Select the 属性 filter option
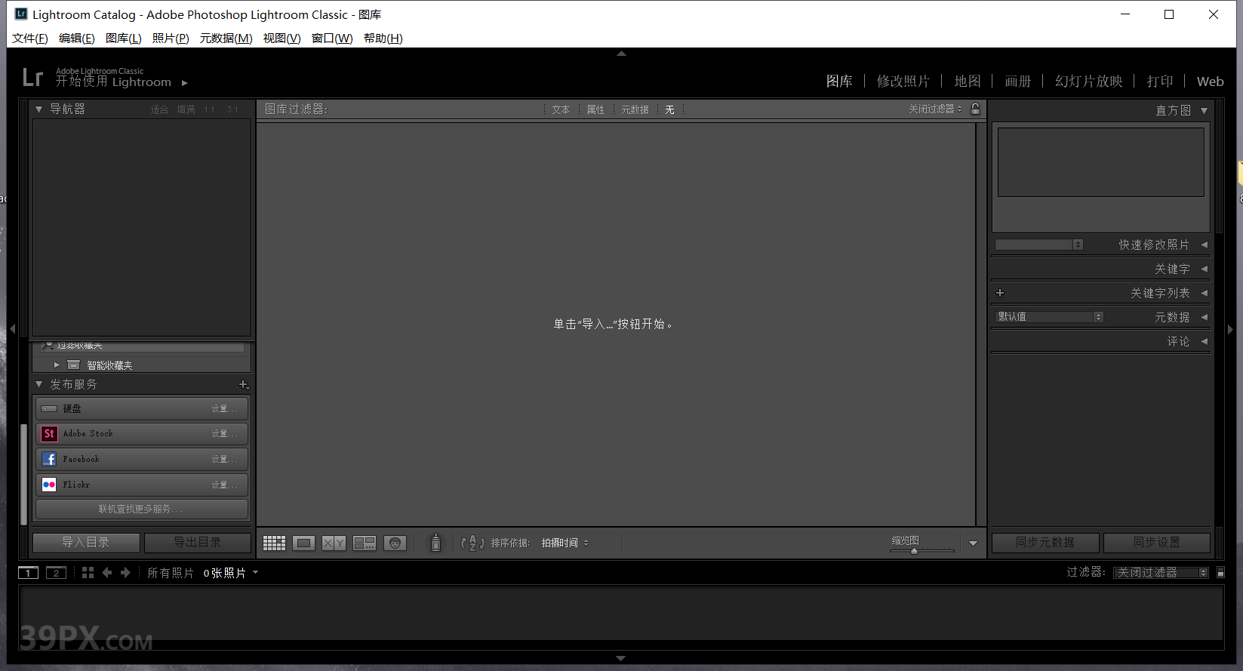 595,109
